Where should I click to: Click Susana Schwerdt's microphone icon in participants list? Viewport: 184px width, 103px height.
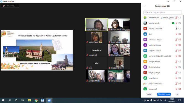176,29
